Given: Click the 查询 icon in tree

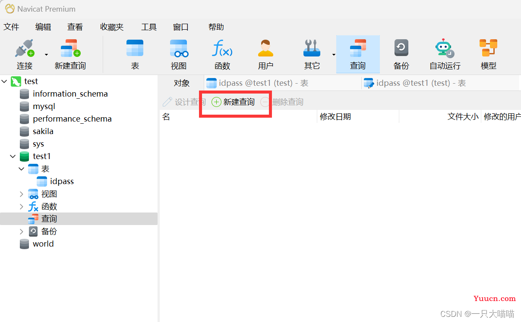Looking at the screenshot, I should 33,219.
